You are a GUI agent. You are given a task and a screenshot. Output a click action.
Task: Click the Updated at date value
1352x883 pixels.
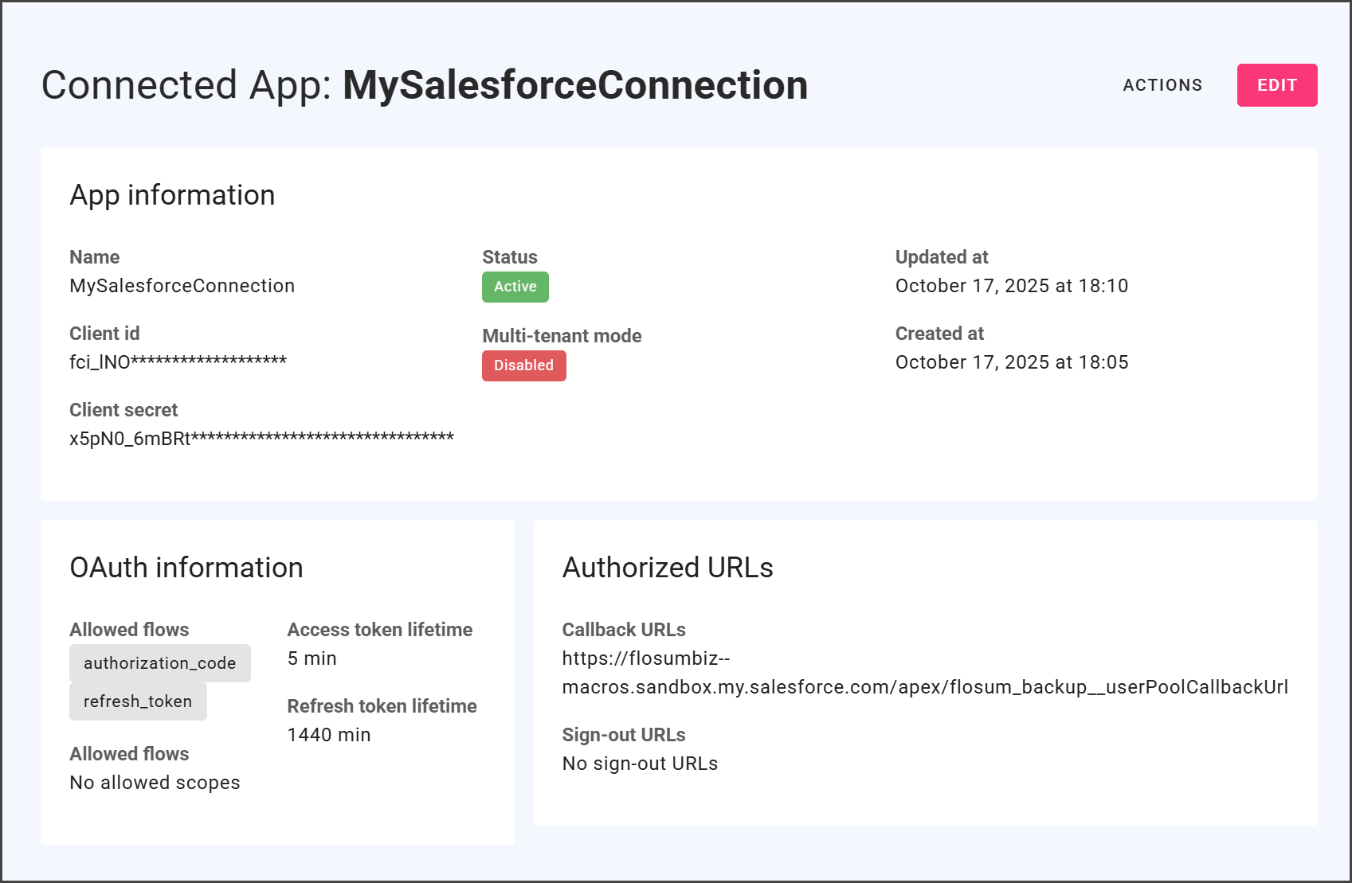click(x=1011, y=286)
